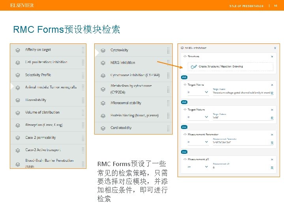This screenshot has height=213, width=284.
Task: Click the layers icon beside Cell proliferation inhibition
Action: 18,63
